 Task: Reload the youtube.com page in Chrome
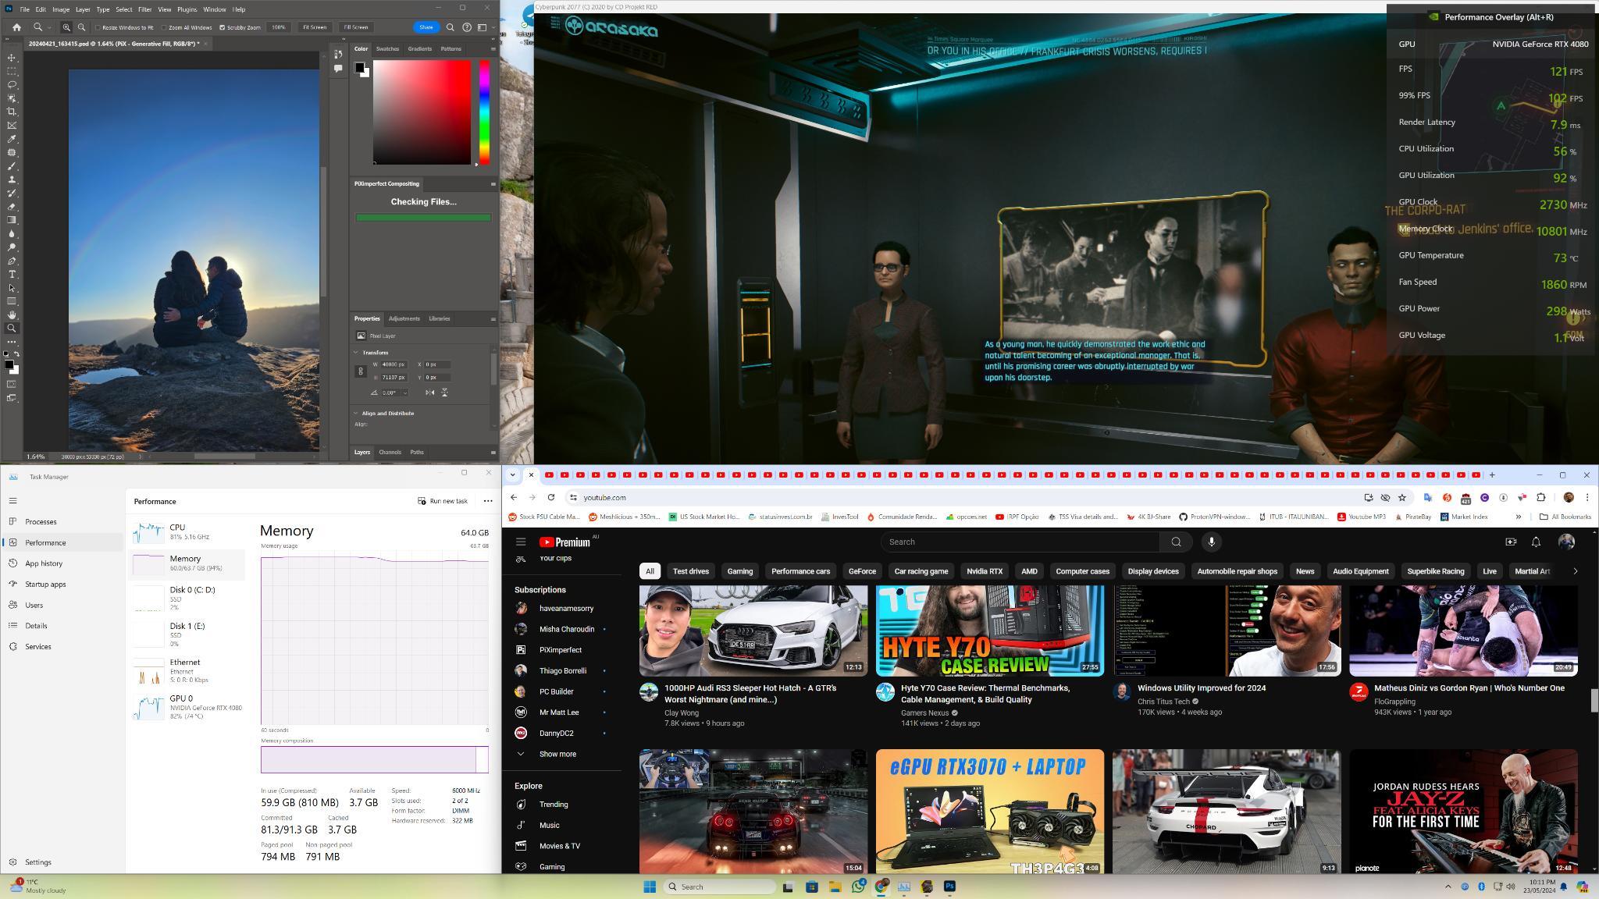coord(551,497)
